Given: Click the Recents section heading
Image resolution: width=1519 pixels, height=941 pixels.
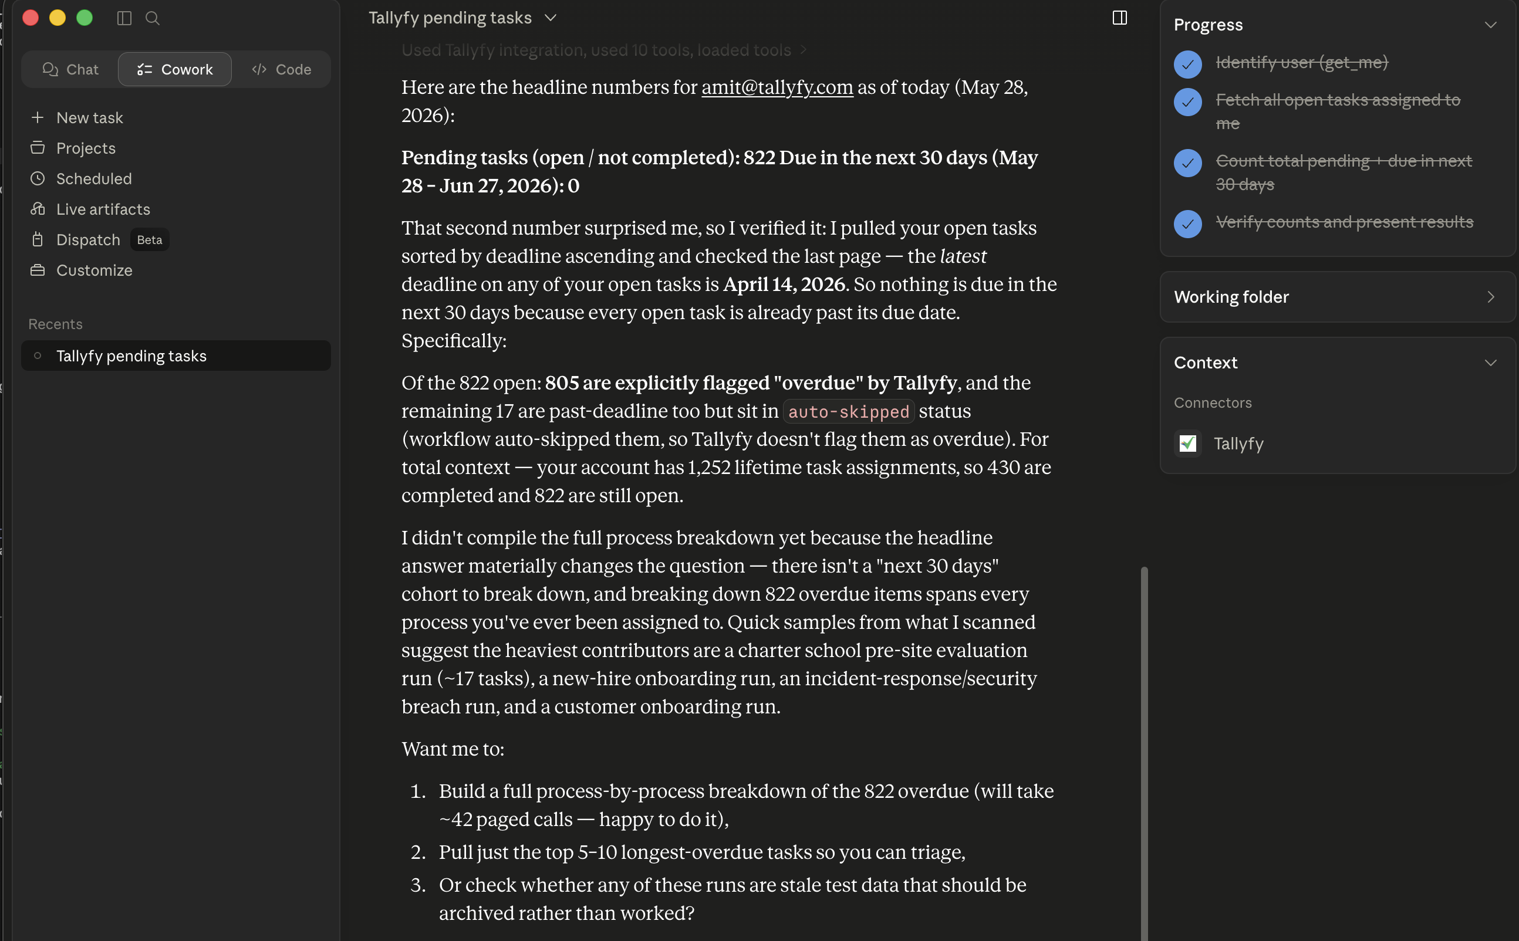Looking at the screenshot, I should coord(55,324).
